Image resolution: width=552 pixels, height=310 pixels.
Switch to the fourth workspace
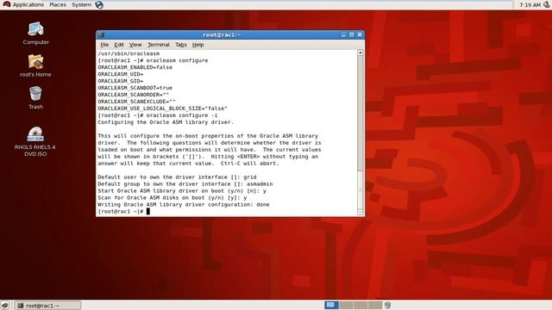pos(375,305)
